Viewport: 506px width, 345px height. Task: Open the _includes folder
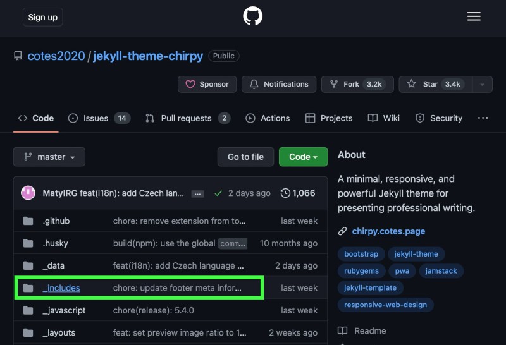coord(61,288)
